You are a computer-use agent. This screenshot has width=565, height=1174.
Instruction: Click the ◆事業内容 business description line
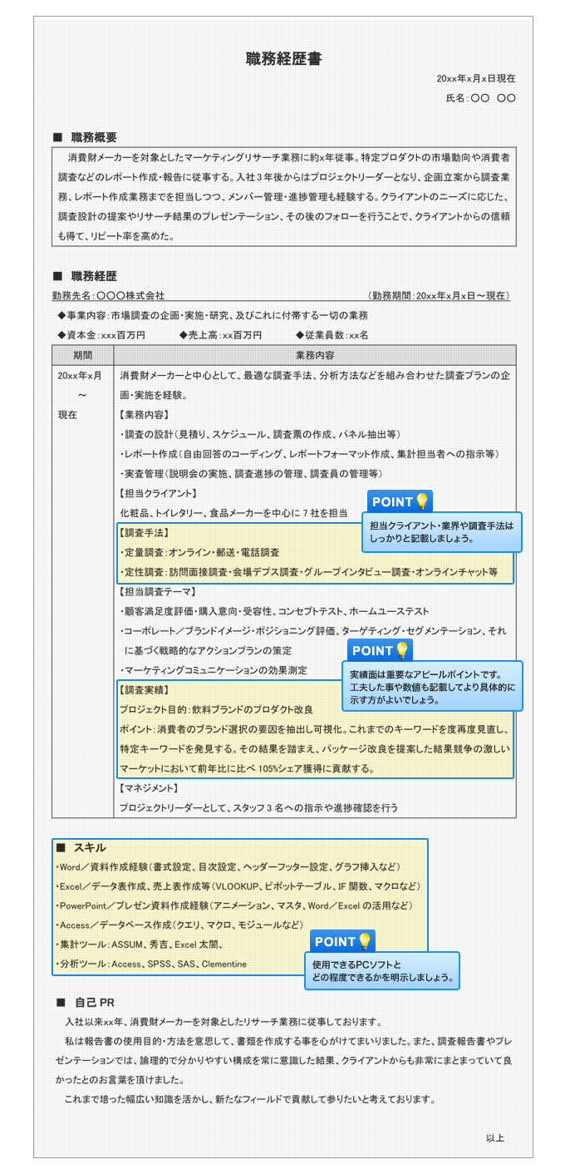(x=213, y=316)
